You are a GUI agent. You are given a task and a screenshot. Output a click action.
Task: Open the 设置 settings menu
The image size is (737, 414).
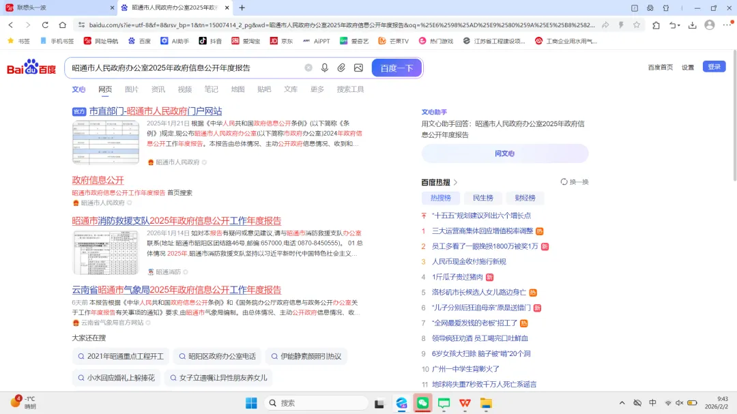pyautogui.click(x=688, y=68)
